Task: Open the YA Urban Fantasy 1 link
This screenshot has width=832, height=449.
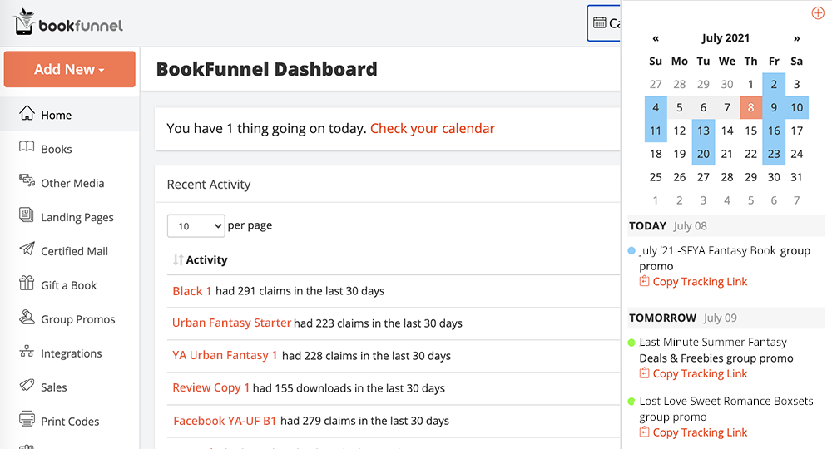Action: point(225,355)
